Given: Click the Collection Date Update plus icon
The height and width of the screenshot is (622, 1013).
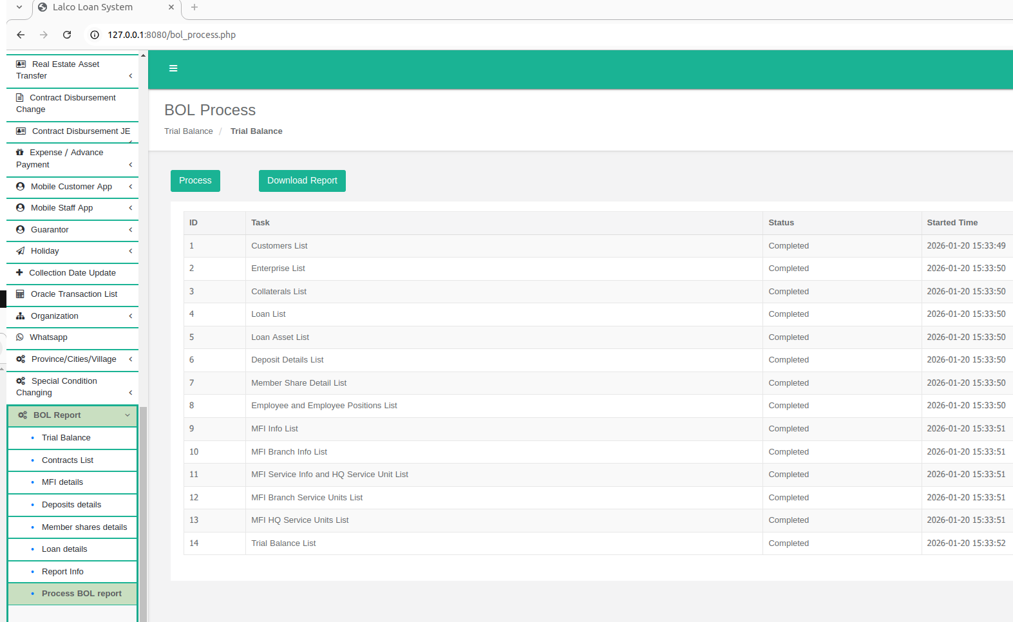Looking at the screenshot, I should 19,273.
